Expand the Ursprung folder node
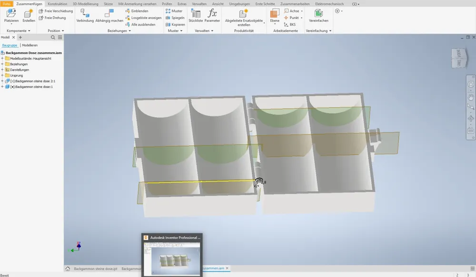Viewport: 476px width, 277px height. (2, 76)
